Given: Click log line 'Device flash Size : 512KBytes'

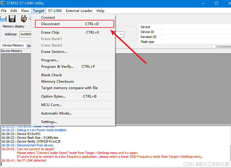Looking at the screenshot, I should pyautogui.click(x=30, y=138).
